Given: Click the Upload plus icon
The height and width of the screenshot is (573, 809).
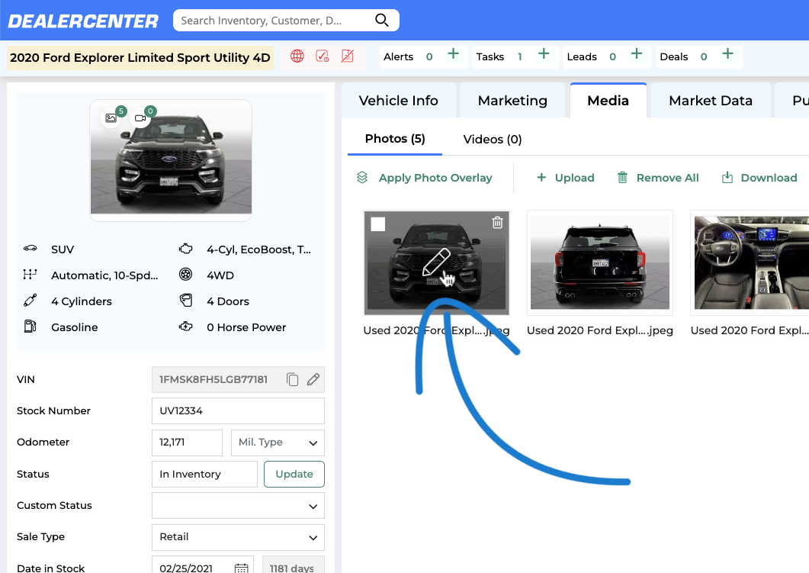Looking at the screenshot, I should click(541, 178).
